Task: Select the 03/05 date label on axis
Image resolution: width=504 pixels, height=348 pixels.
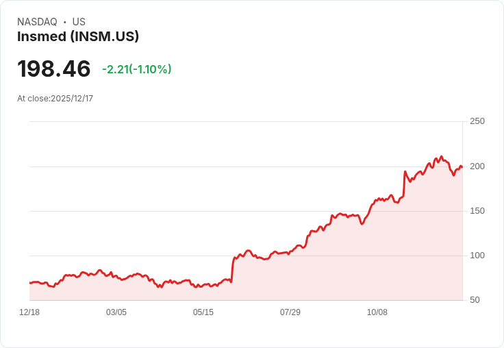Action: click(116, 312)
